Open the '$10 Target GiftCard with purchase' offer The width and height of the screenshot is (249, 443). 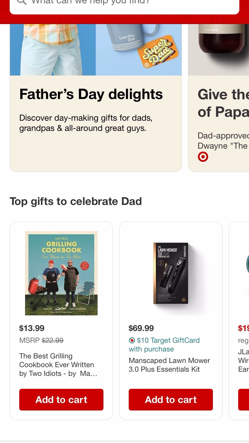tap(164, 345)
